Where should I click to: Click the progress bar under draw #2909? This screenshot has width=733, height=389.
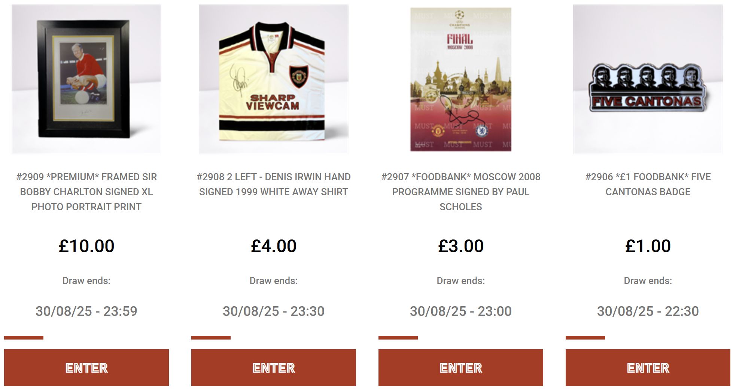(86, 338)
